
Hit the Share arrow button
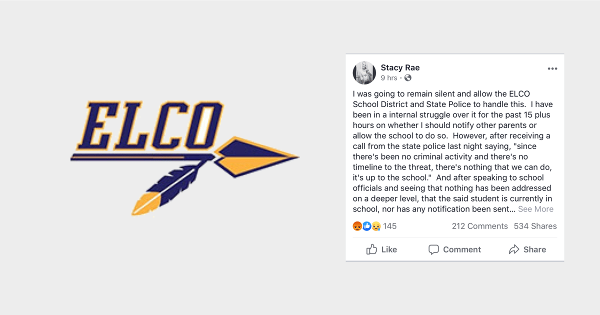coord(527,249)
